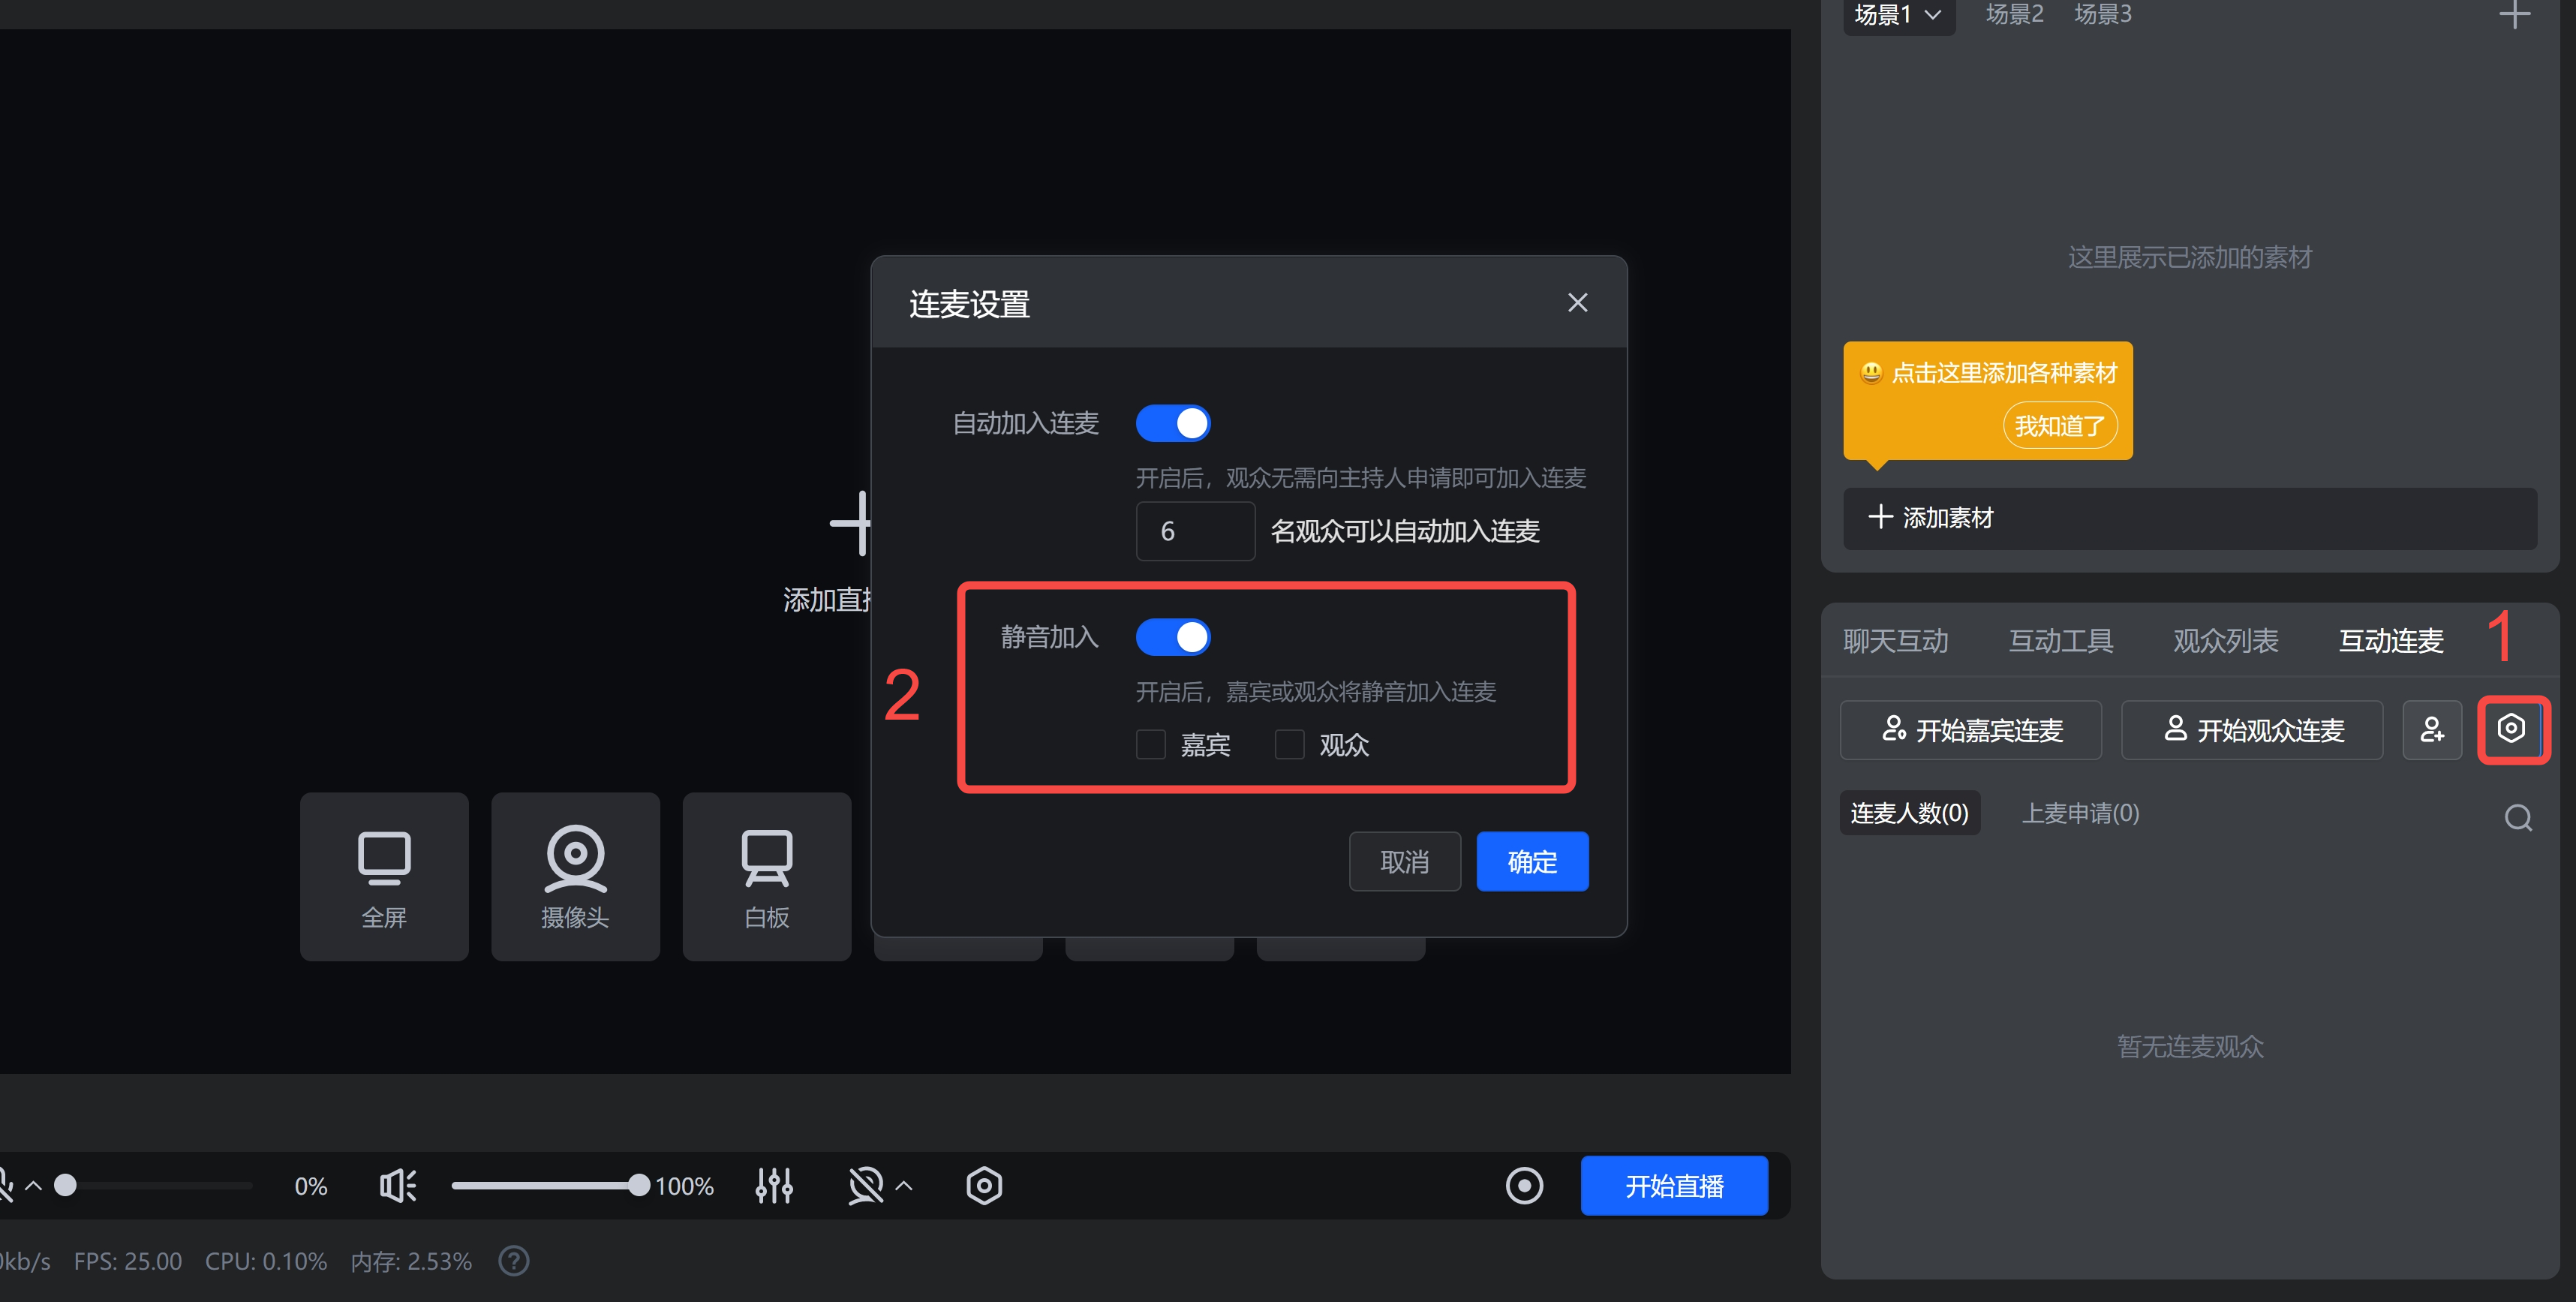The width and height of the screenshot is (2576, 1302).
Task: Expand the 场景1 dropdown
Action: coord(1932,15)
